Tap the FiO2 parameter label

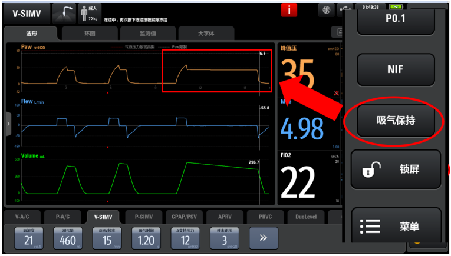(x=285, y=155)
